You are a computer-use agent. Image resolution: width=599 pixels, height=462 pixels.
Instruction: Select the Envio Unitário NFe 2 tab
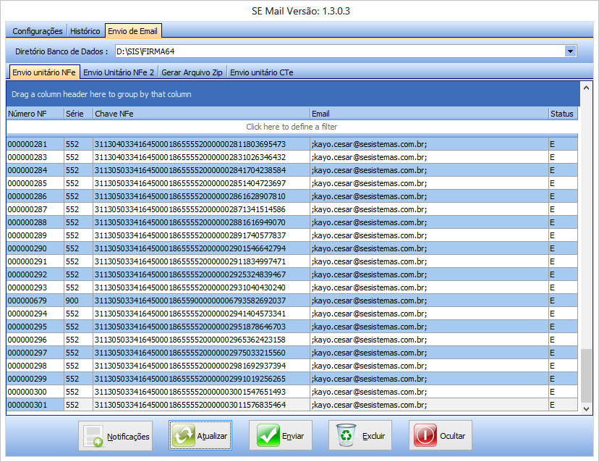click(x=119, y=72)
